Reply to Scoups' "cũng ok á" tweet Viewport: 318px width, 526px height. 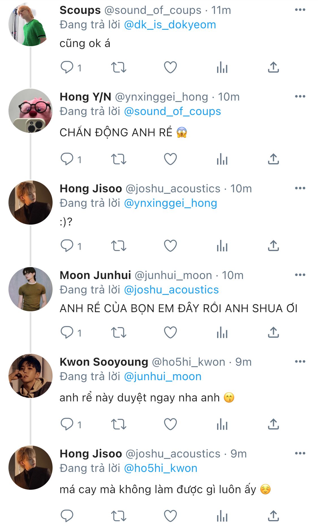[67, 67]
